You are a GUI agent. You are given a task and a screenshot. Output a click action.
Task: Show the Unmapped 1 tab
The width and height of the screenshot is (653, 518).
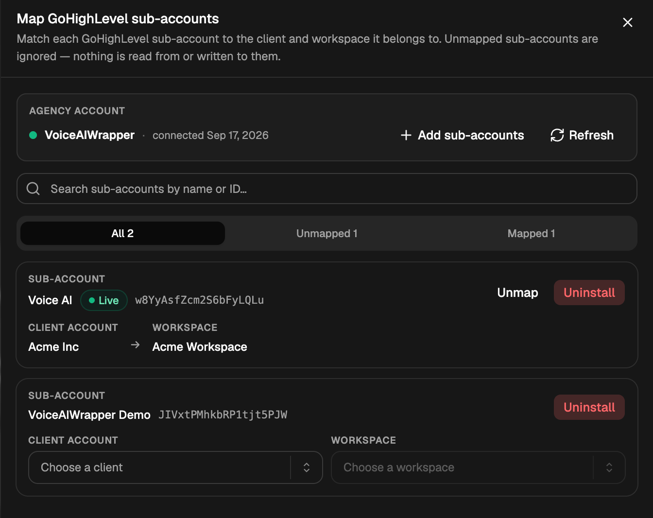pyautogui.click(x=327, y=233)
